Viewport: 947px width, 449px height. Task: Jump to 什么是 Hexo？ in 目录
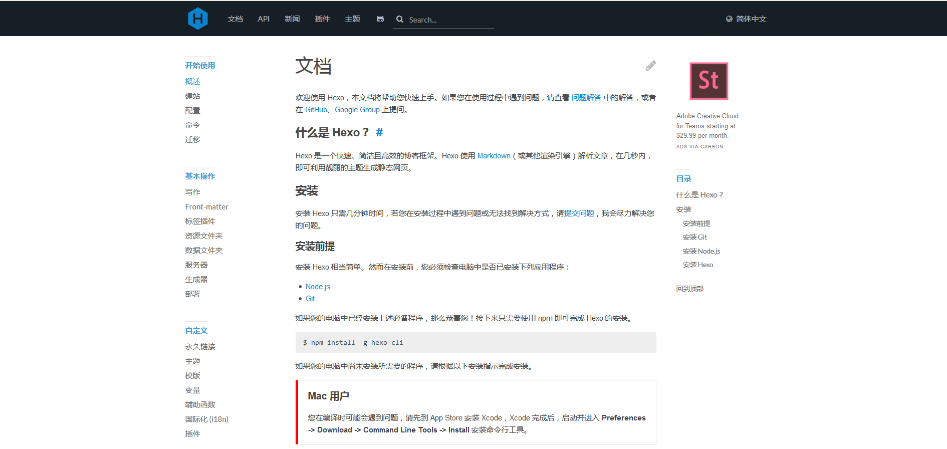(x=699, y=194)
